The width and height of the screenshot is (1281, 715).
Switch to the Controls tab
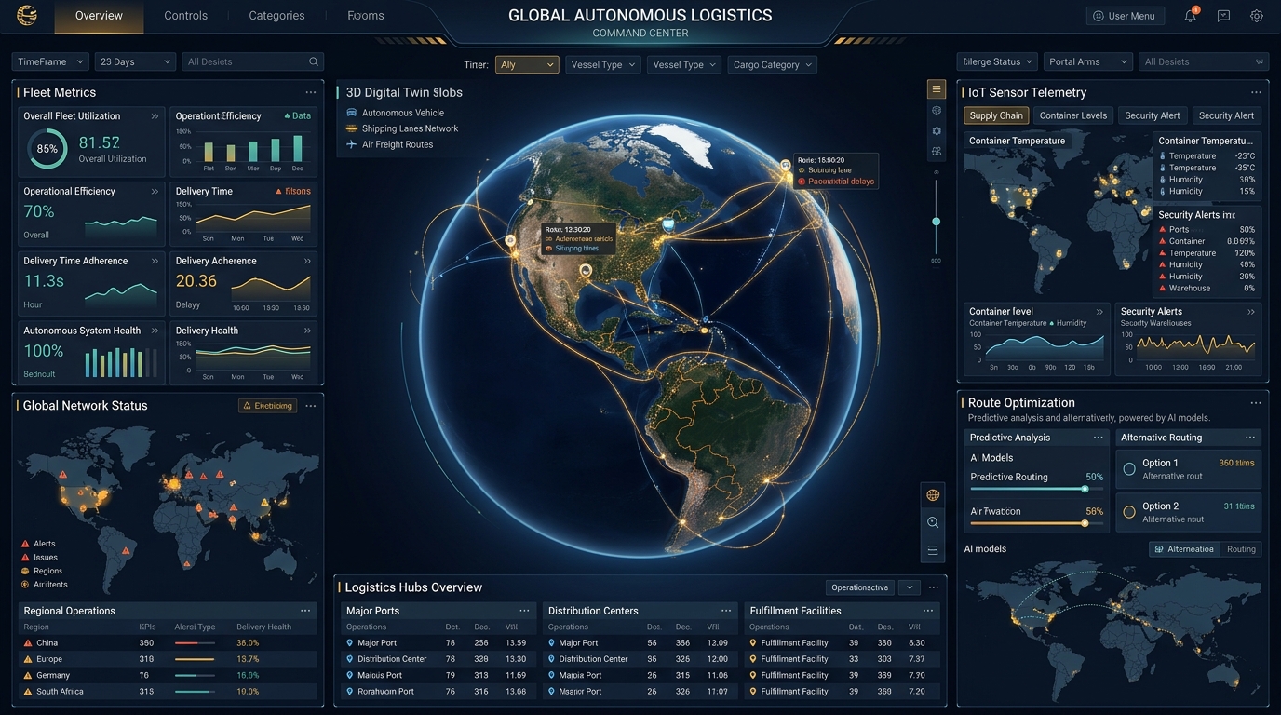[185, 16]
